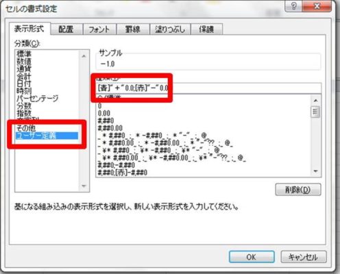Click the 削除(D) button

pyautogui.click(x=298, y=190)
